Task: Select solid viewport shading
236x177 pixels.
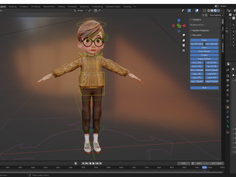Action: (212, 10)
